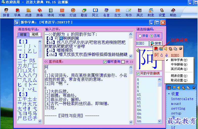Click down arrow of 输入汉字 box scrollbar

coord(131,56)
